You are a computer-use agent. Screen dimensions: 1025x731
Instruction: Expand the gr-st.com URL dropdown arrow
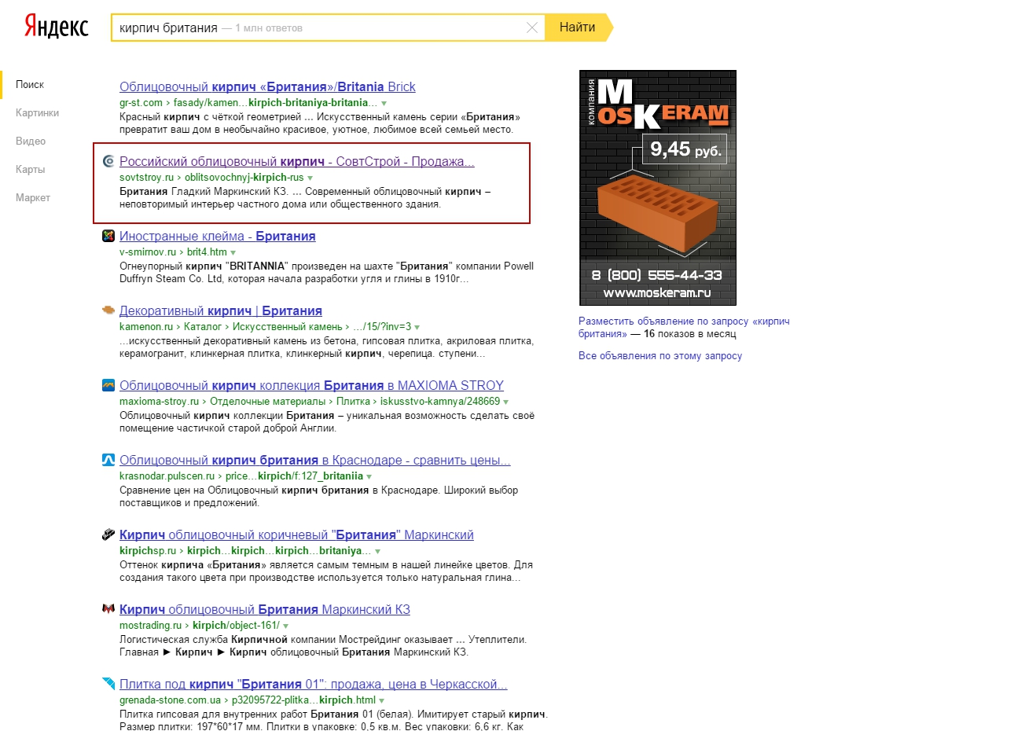coord(384,104)
